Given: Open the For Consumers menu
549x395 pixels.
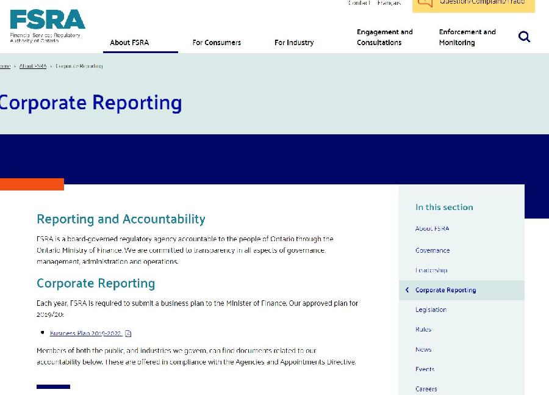Looking at the screenshot, I should (217, 43).
